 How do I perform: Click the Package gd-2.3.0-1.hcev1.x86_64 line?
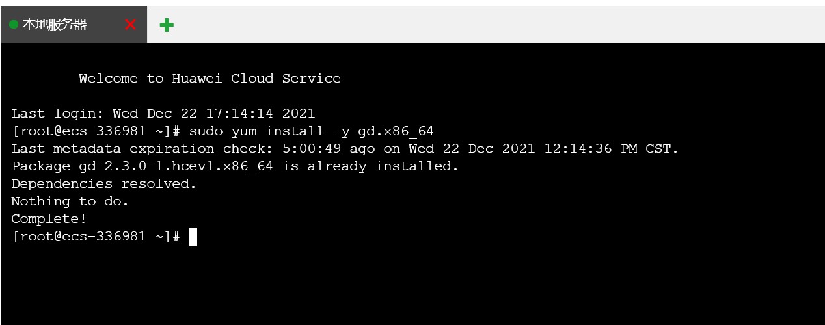(x=235, y=166)
